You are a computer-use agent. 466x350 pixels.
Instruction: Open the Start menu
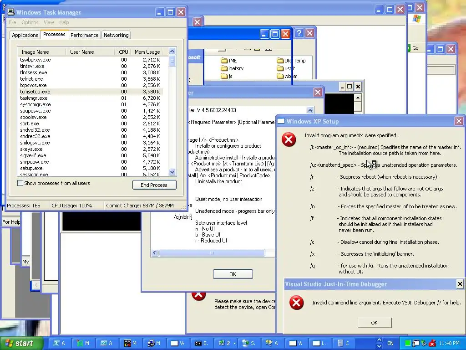pos(21,343)
